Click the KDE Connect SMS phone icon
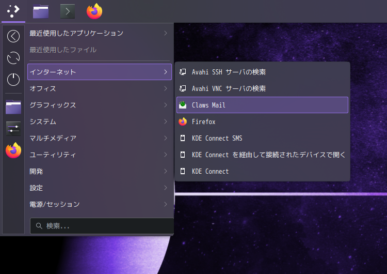Viewport: 387px width, 274px height. [183, 138]
